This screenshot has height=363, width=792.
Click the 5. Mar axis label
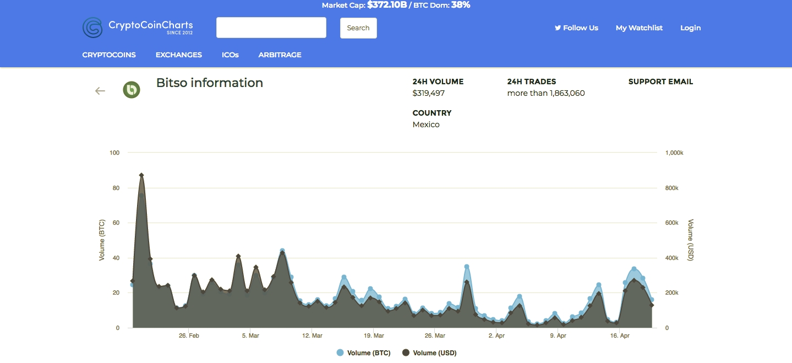(x=250, y=335)
